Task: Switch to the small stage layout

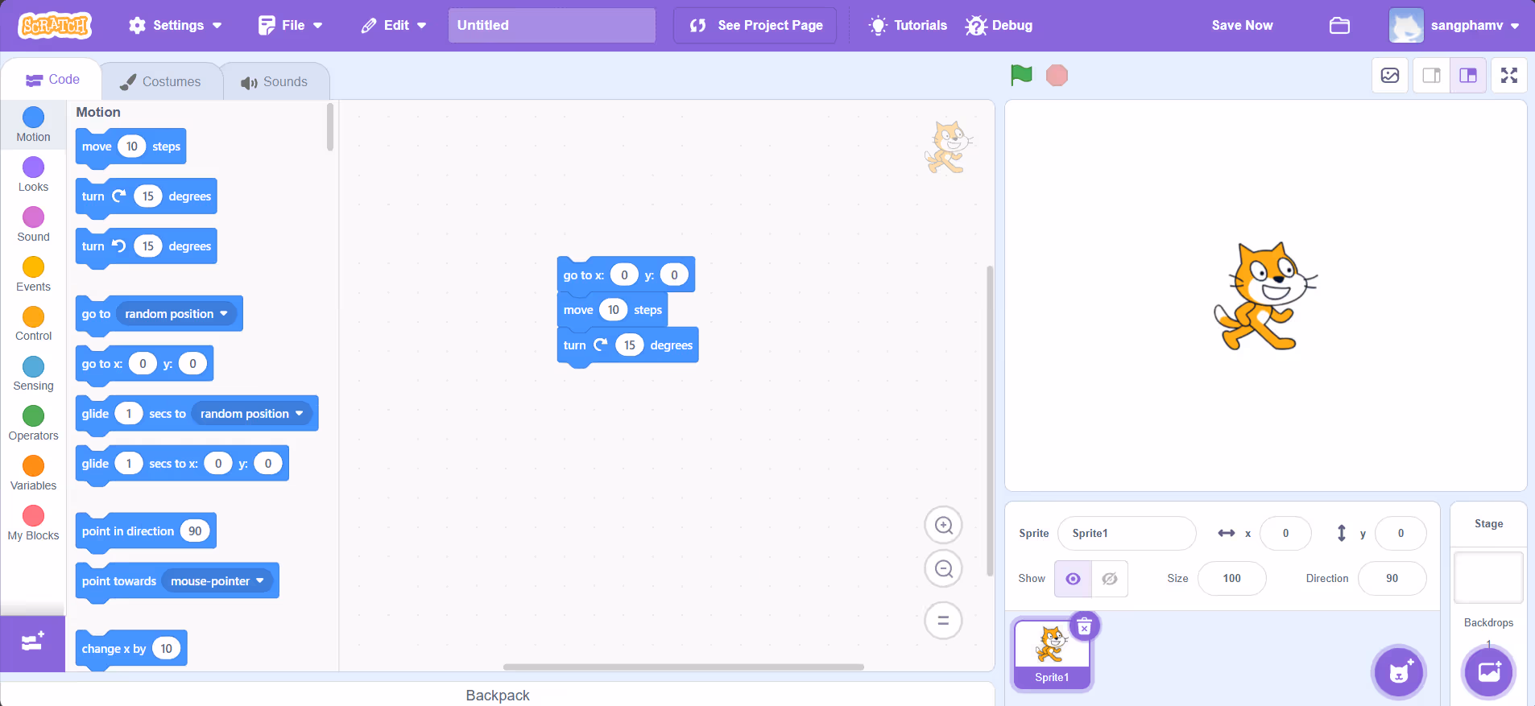Action: 1431,76
